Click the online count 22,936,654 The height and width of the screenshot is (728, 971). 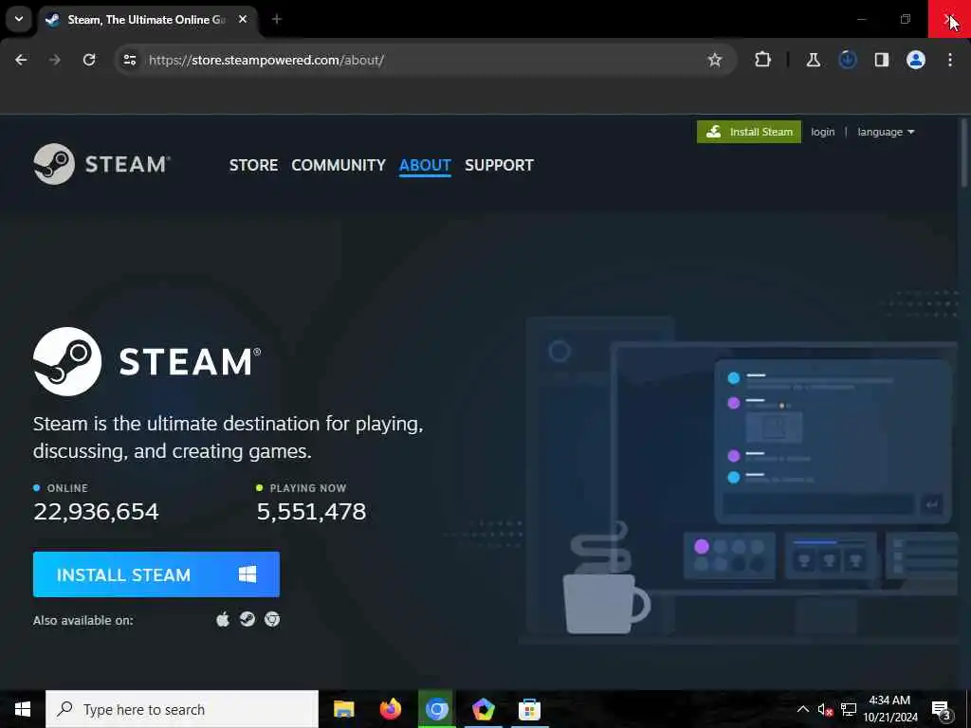96,511
